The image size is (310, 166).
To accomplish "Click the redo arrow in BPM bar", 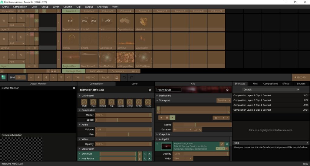I will [x=131, y=77].
